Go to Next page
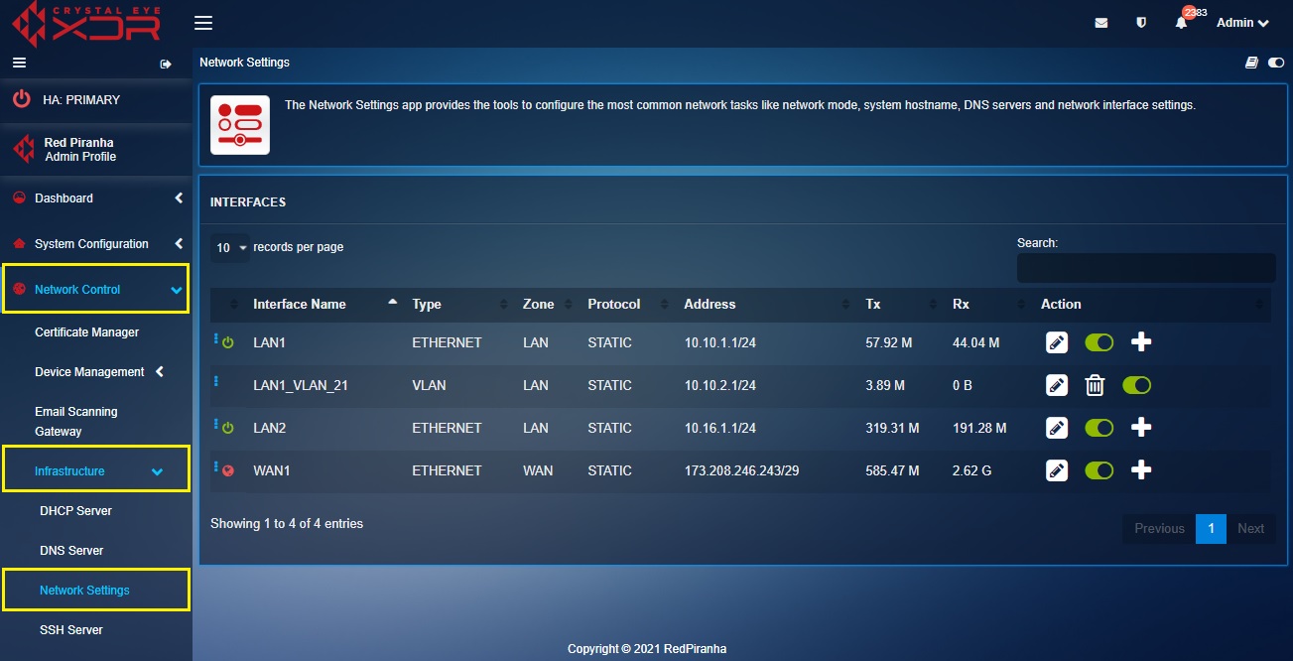This screenshot has height=661, width=1293. pyautogui.click(x=1251, y=528)
